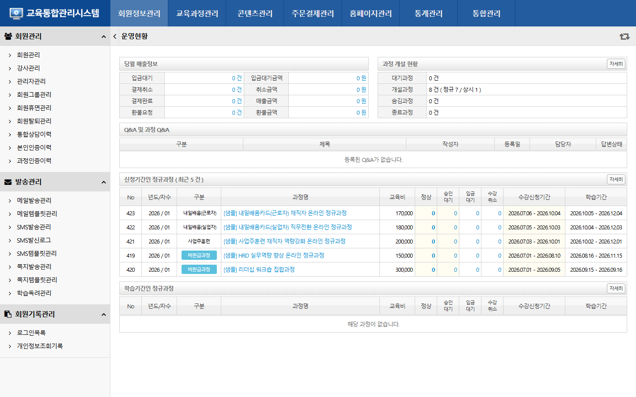Open 내일배움카드(근로자) 재직자 온라인 정규과정 link

[x=285, y=213]
